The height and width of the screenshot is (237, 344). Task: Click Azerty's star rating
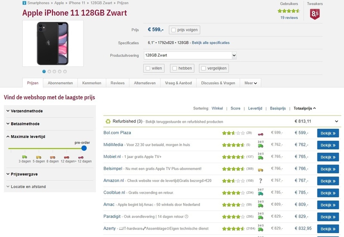pos(233,229)
